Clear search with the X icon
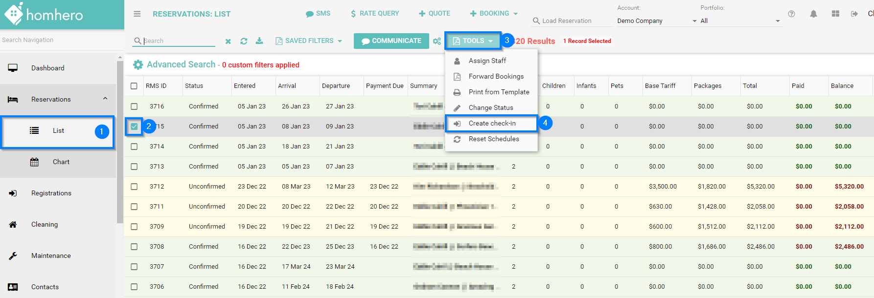This screenshot has width=874, height=298. [228, 42]
